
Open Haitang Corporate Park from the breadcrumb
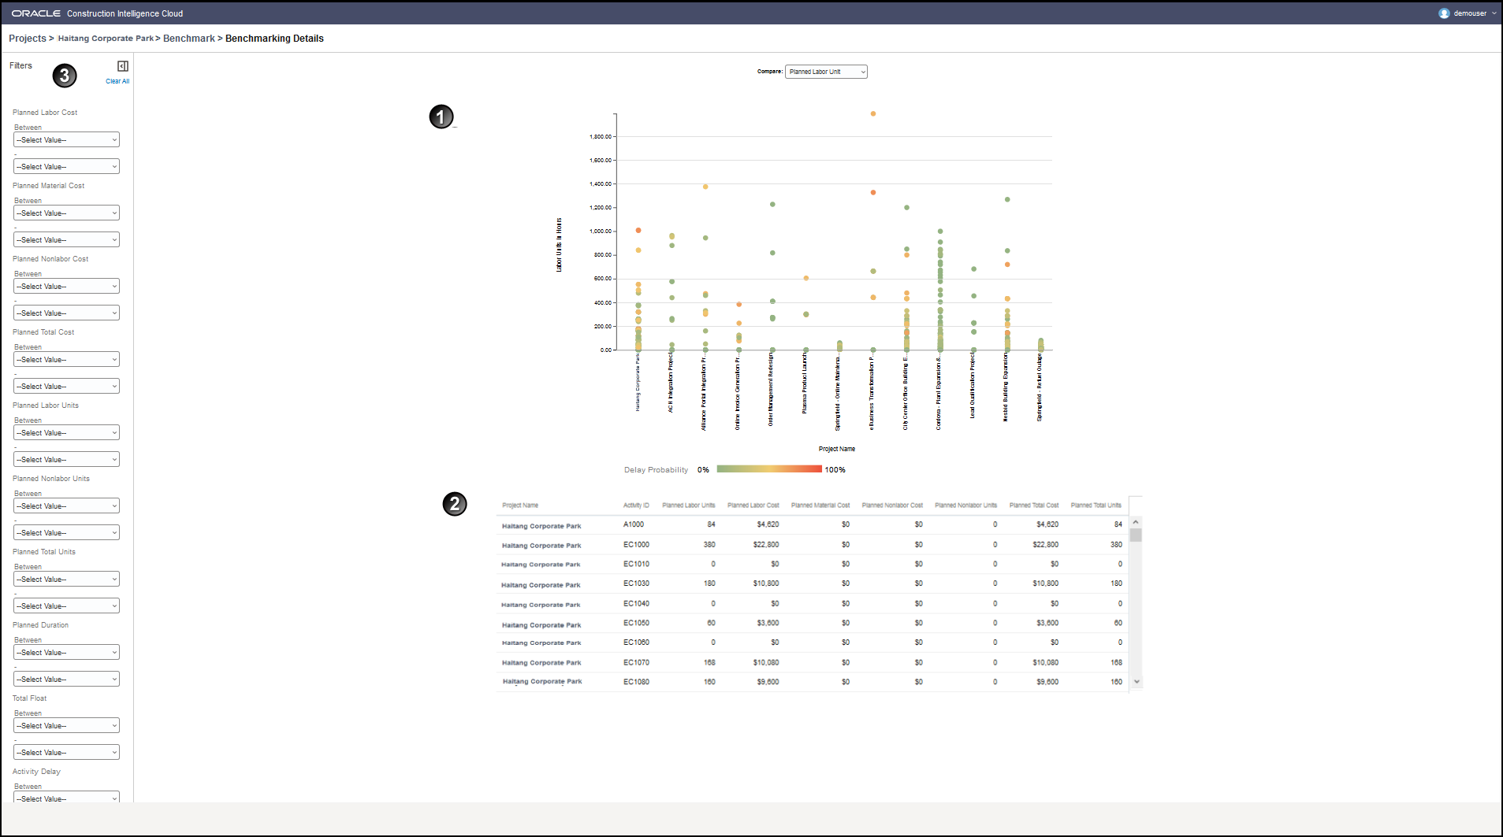pyautogui.click(x=106, y=38)
